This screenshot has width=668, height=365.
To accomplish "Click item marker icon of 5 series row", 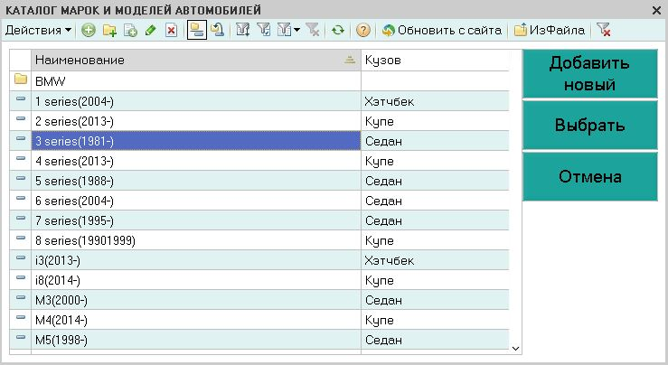I will (x=21, y=179).
